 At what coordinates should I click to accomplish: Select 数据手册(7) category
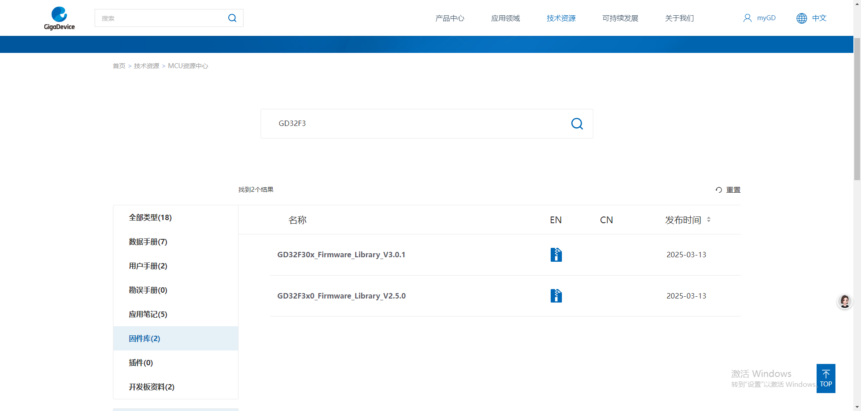point(176,242)
